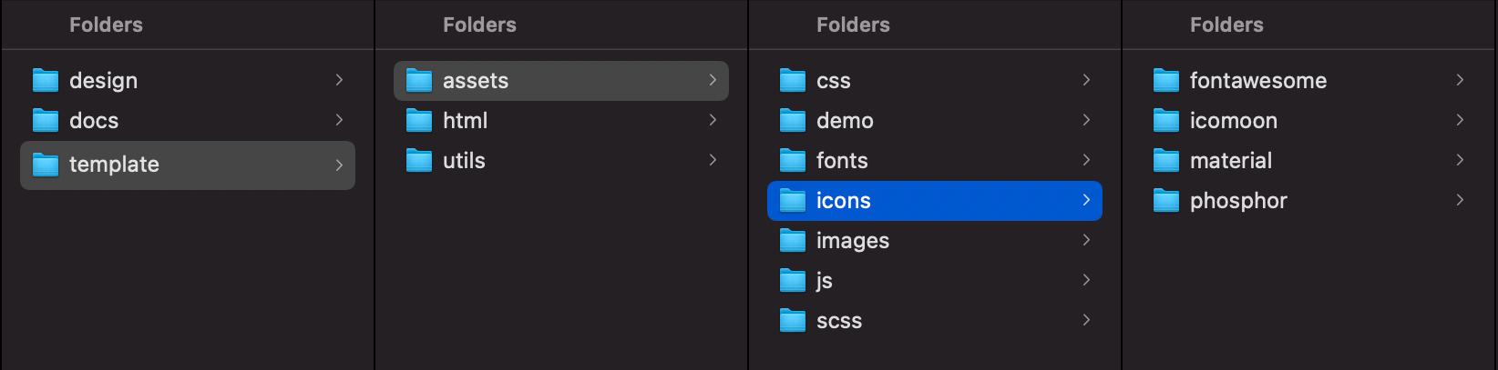Expand the scss folder chevron
The width and height of the screenshot is (1498, 370).
click(x=1086, y=320)
